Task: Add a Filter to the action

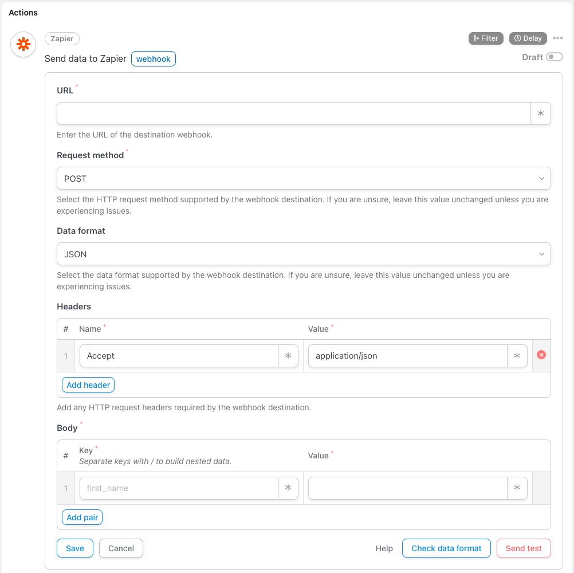Action: tap(486, 38)
